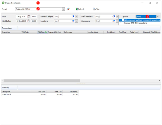Screen dimensions: 162x125
Task: Click the Refresh button
Action: coord(80,9)
